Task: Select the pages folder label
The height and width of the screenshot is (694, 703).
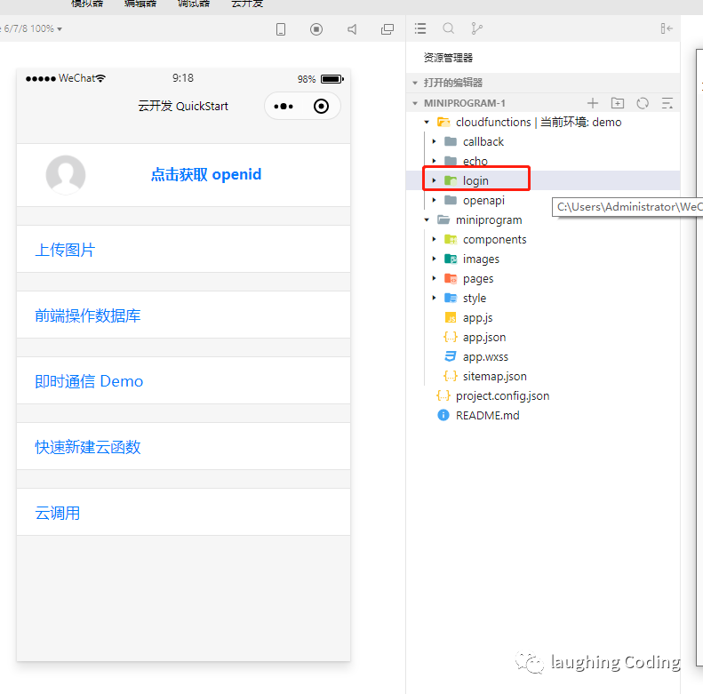Action: point(478,279)
